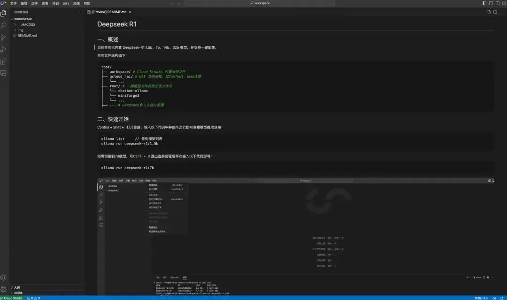Click the 一、概述 section heading
507x300 pixels.
coord(108,39)
